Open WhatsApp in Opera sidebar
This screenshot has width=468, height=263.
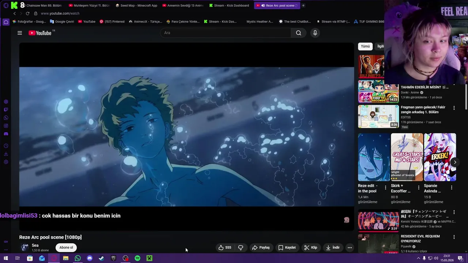[x=6, y=118]
